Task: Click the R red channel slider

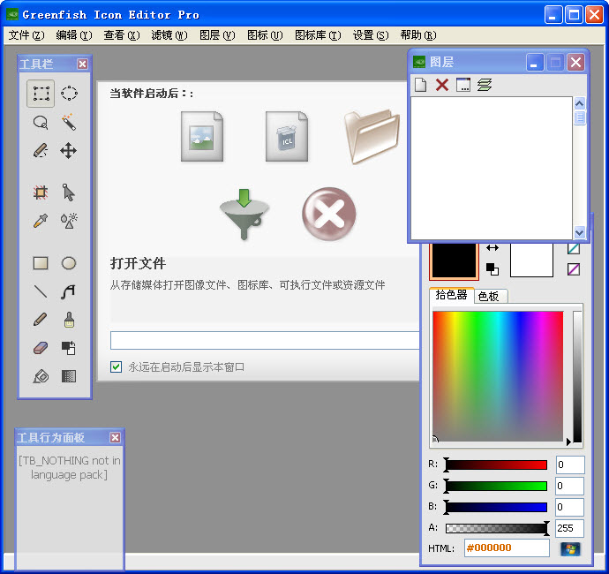Action: pos(496,464)
